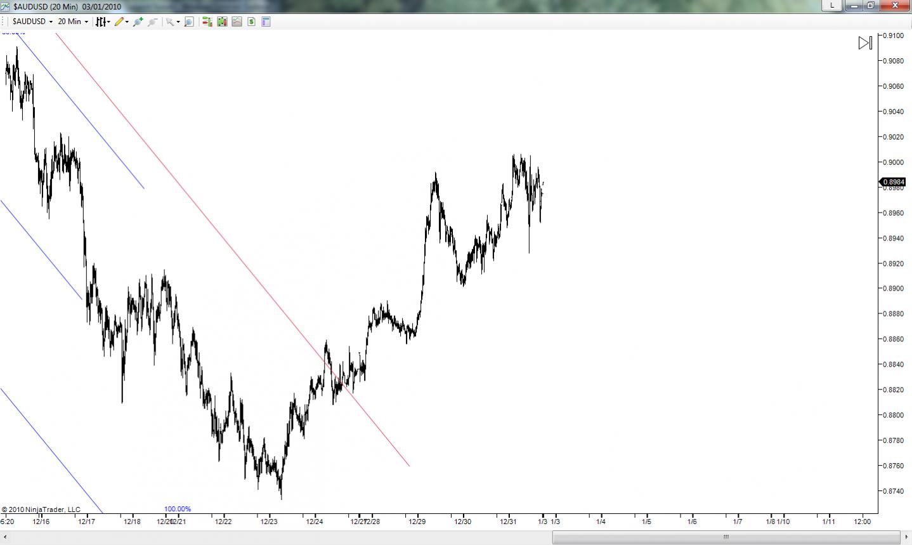Click the data box magnifier icon
The width and height of the screenshot is (912, 545).
(x=188, y=22)
